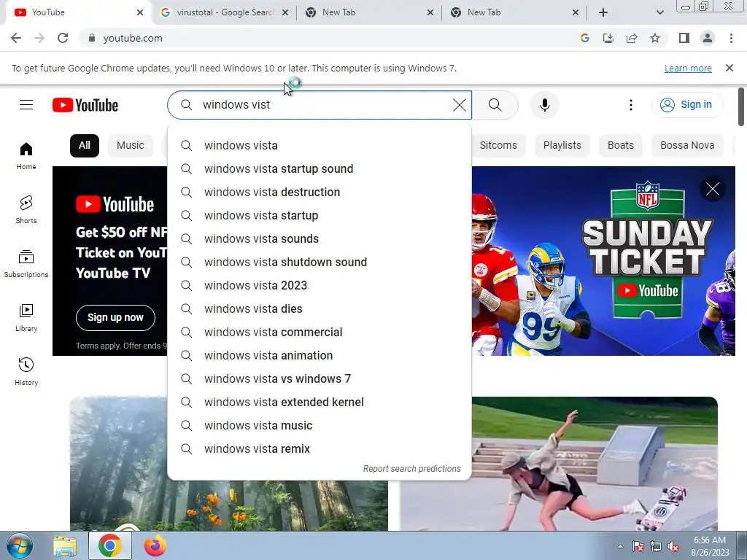
Task: Select the YouTube tab
Action: pos(79,12)
